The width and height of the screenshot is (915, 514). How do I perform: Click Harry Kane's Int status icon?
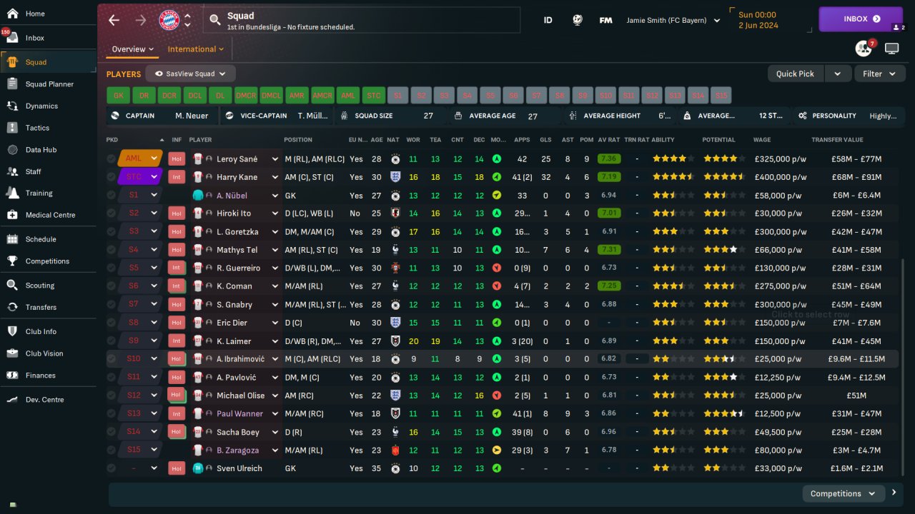[177, 177]
